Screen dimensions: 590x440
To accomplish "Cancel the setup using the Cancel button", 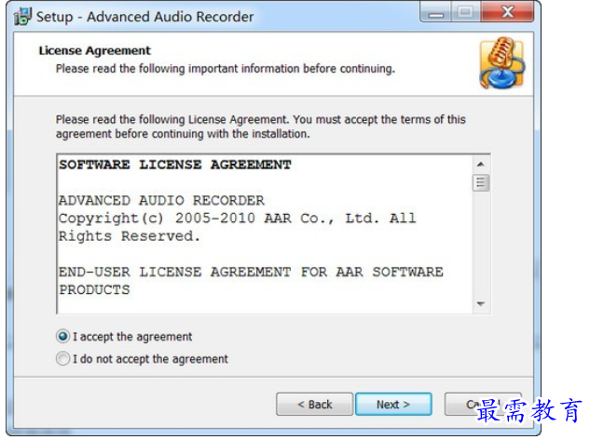I will (x=483, y=405).
